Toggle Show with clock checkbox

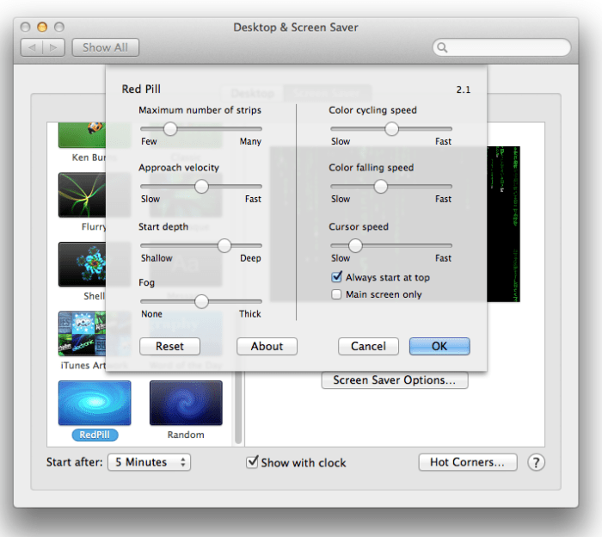(x=252, y=462)
